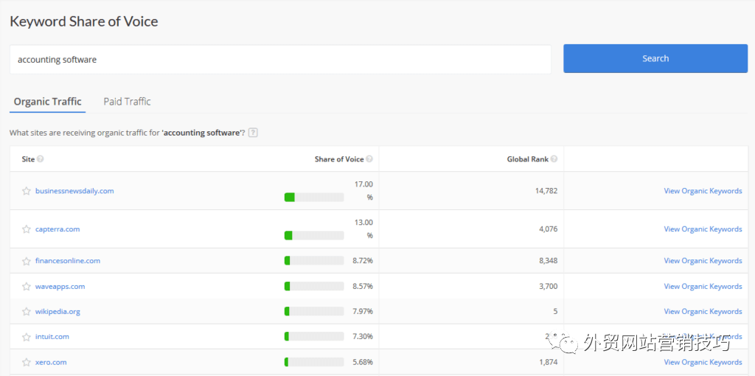Click the blue Search button

655,58
